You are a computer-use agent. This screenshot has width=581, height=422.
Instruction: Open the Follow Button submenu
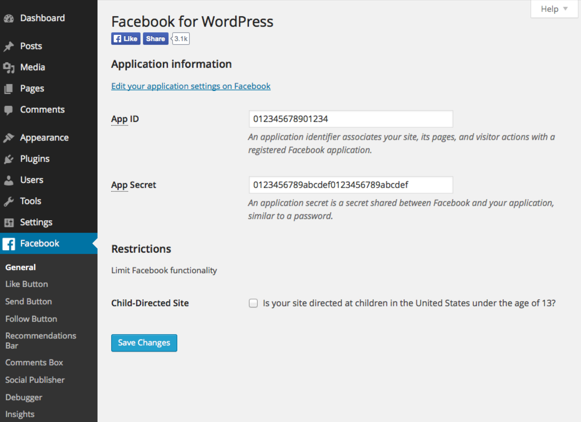coord(31,319)
